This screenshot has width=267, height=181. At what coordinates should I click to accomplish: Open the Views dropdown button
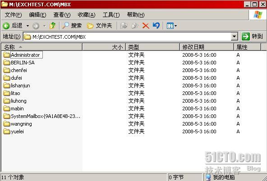[x=172, y=26]
